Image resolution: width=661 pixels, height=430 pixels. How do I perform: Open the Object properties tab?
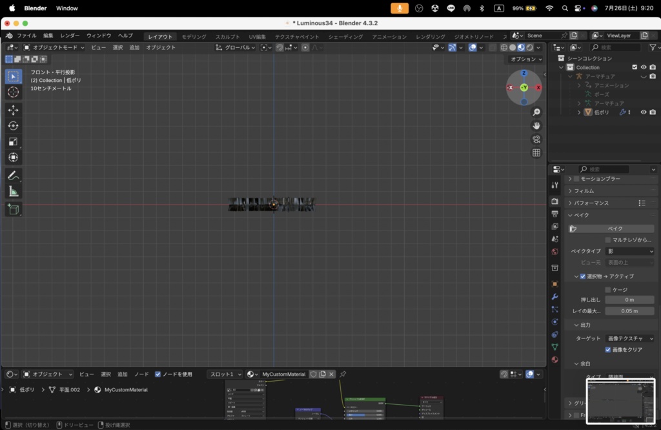coord(554,284)
